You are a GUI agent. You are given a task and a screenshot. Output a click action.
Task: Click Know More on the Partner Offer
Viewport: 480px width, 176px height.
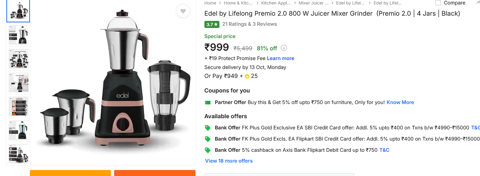click(400, 102)
